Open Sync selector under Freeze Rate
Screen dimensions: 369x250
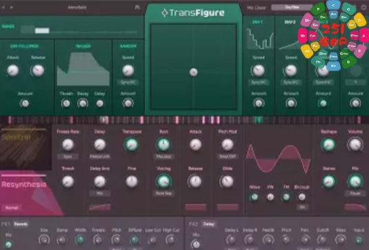[68, 156]
